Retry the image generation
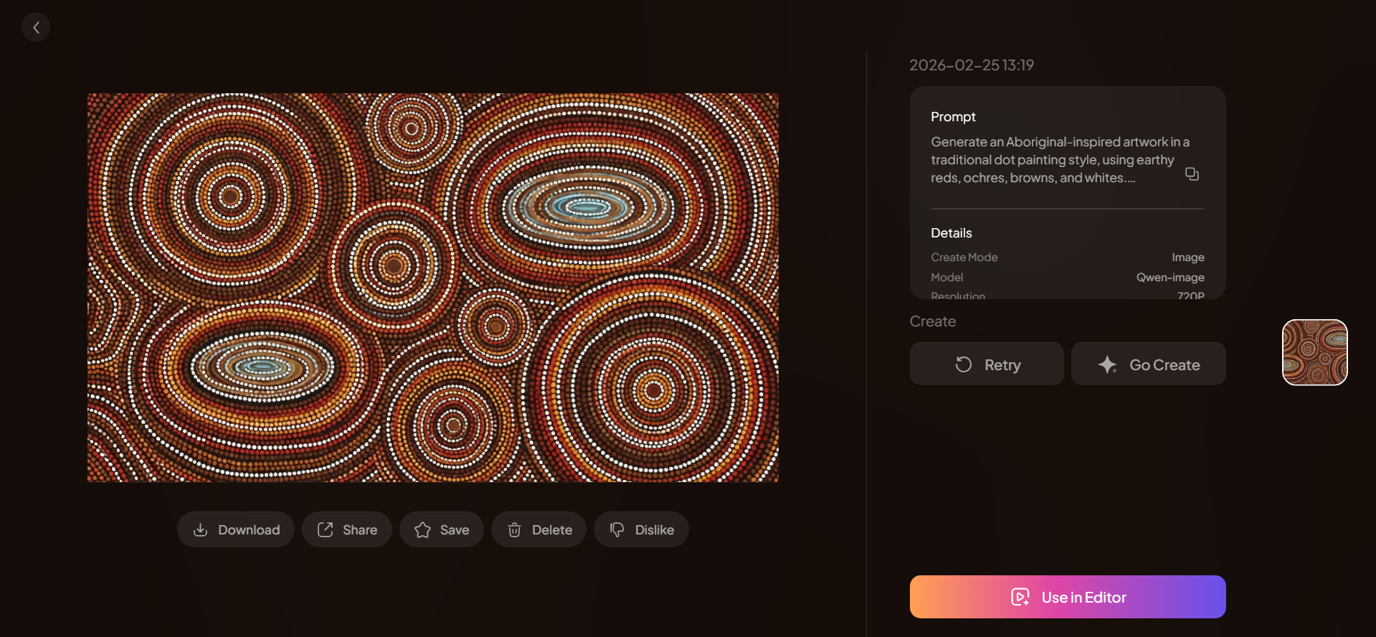 click(987, 364)
